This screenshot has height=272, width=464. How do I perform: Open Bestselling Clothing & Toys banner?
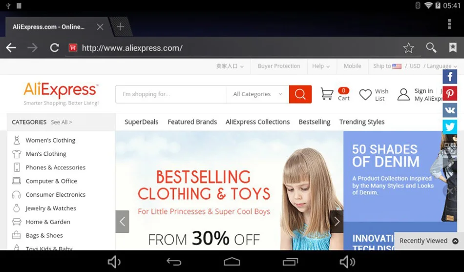tap(230, 190)
